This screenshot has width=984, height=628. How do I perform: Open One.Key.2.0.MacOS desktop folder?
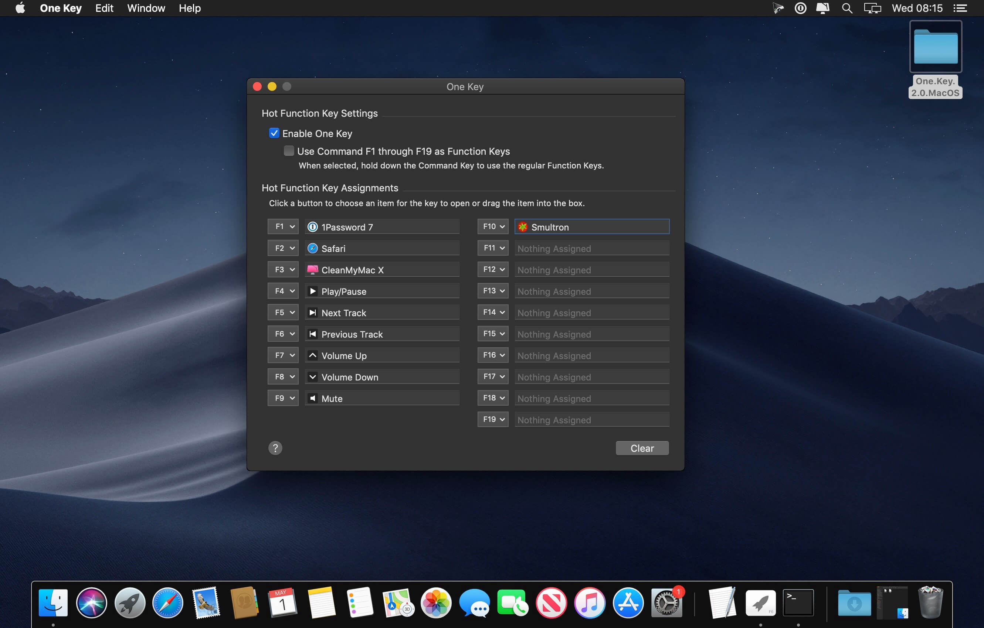coord(935,59)
